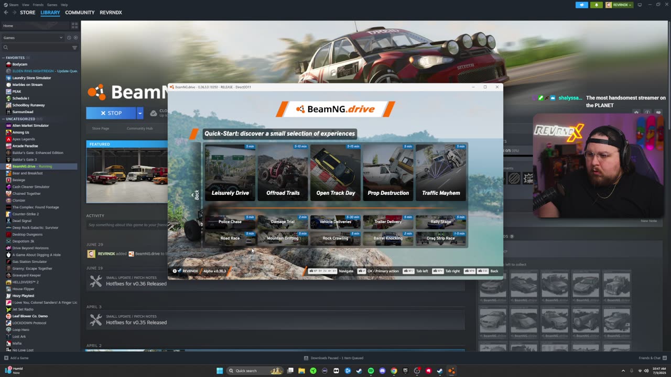671x377 pixels.
Task: Switch to collections grid view icon
Action: [74, 25]
